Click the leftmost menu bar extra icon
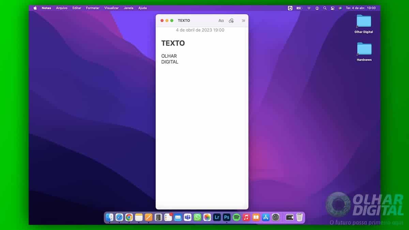This screenshot has height=230, width=409. [290, 8]
